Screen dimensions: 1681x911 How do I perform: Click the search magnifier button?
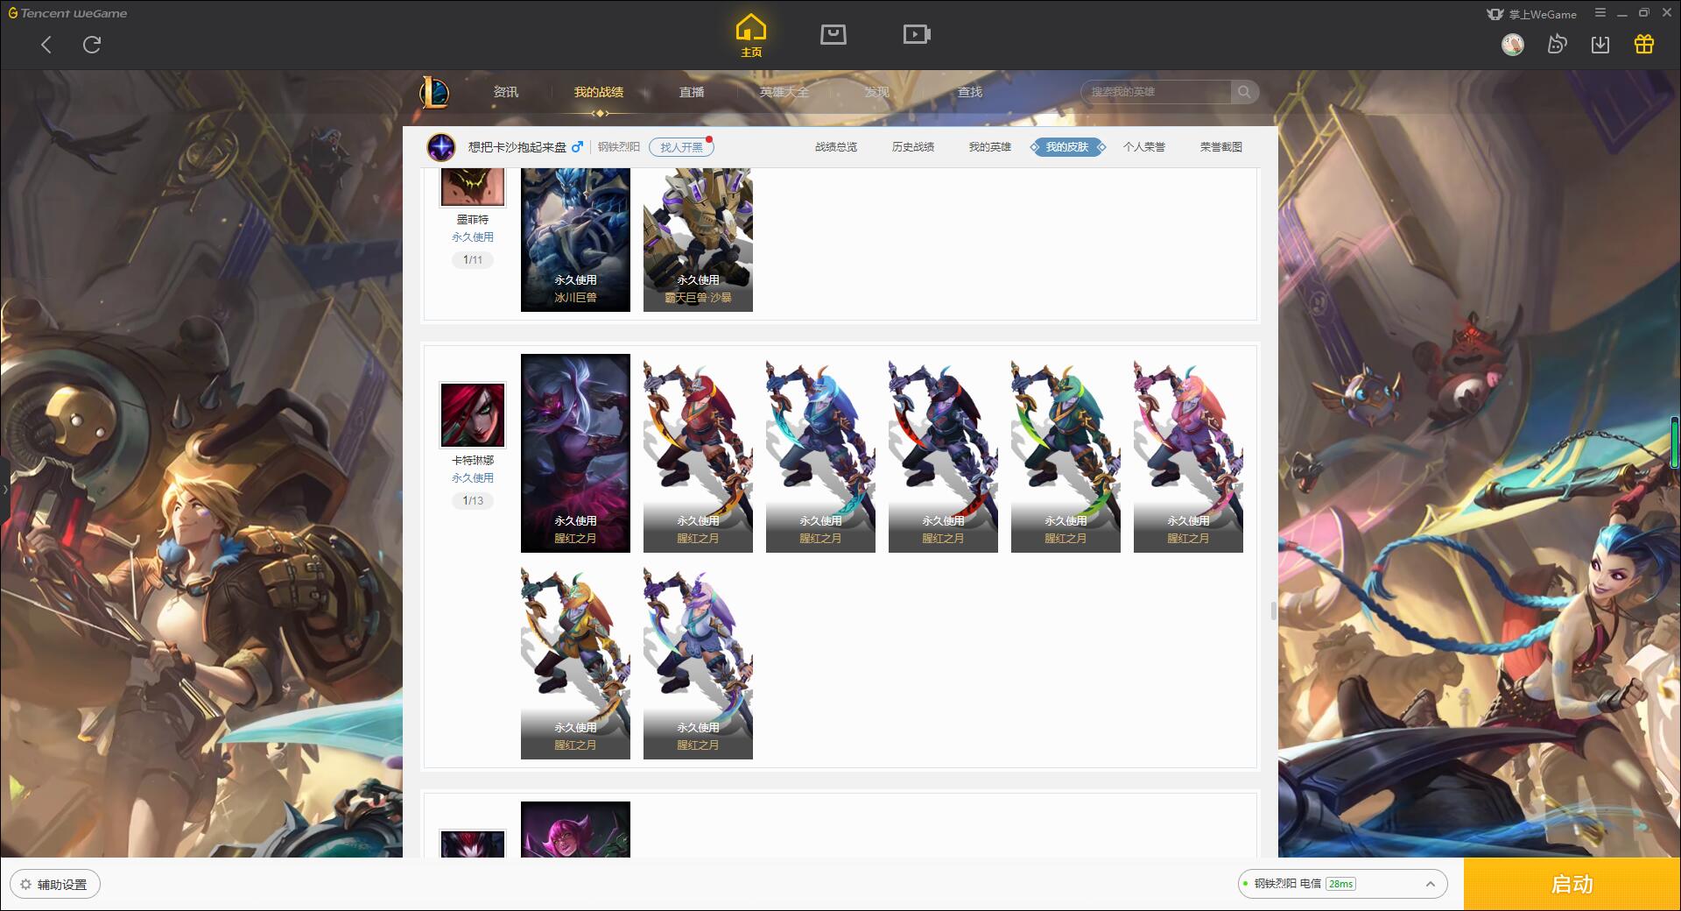tap(1244, 92)
